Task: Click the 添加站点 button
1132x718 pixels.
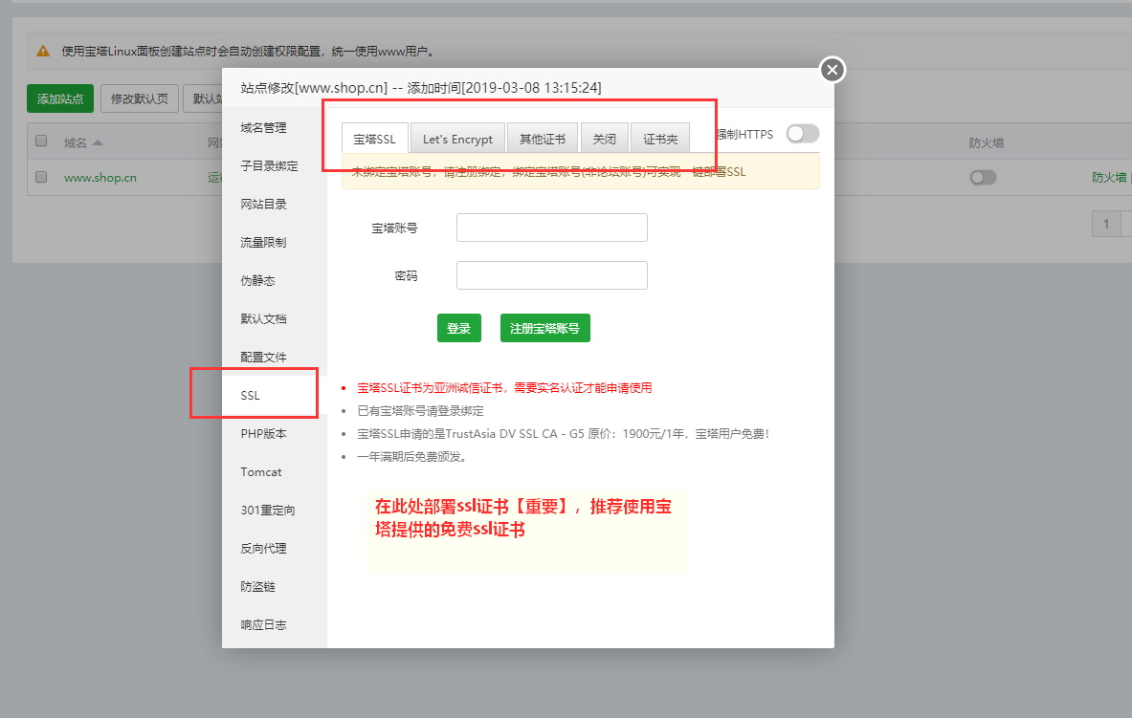Action: [59, 98]
